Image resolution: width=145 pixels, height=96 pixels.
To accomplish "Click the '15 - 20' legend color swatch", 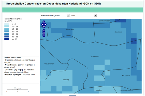I will click(7, 29).
